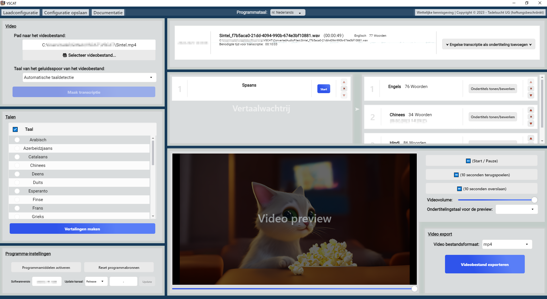Open the Video bestandsformaat mp4 dropdown
The width and height of the screenshot is (547, 299).
click(507, 244)
